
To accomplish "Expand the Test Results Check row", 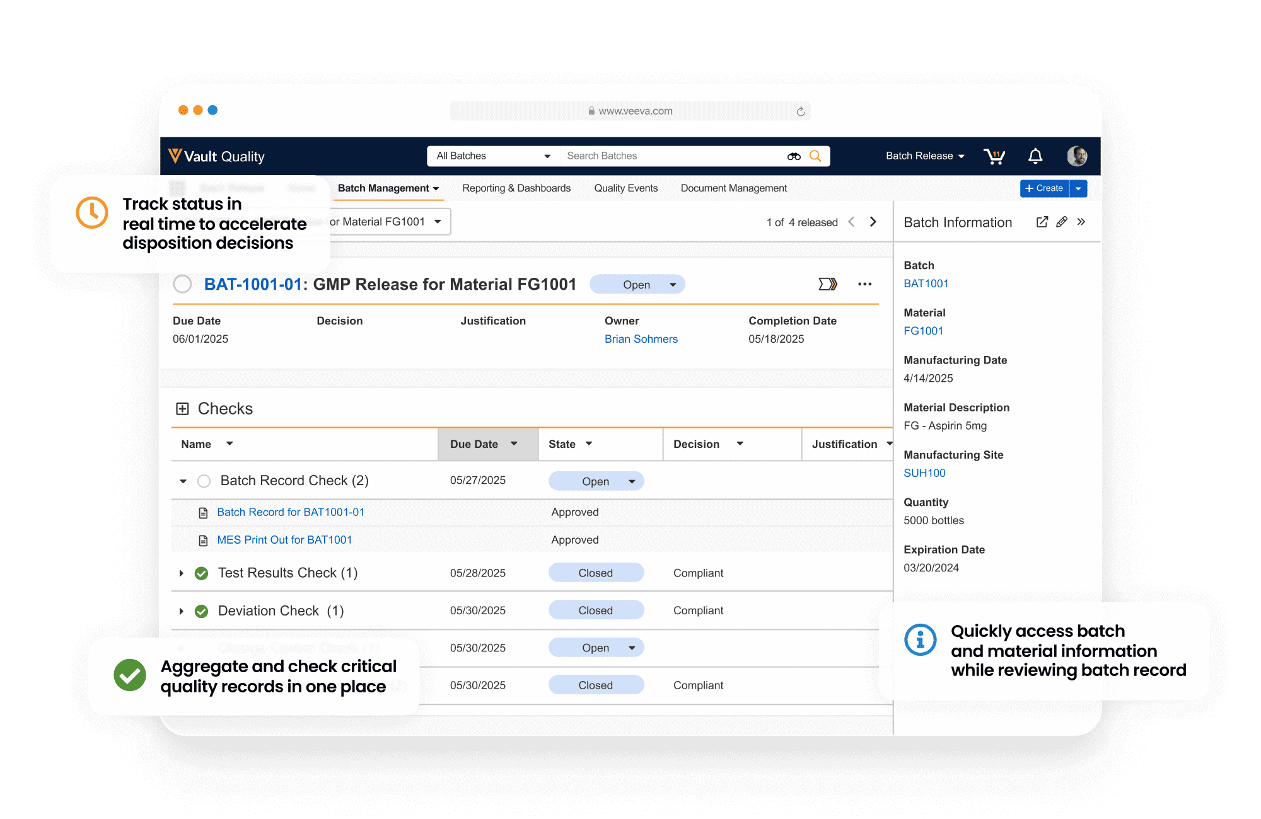I will [179, 572].
